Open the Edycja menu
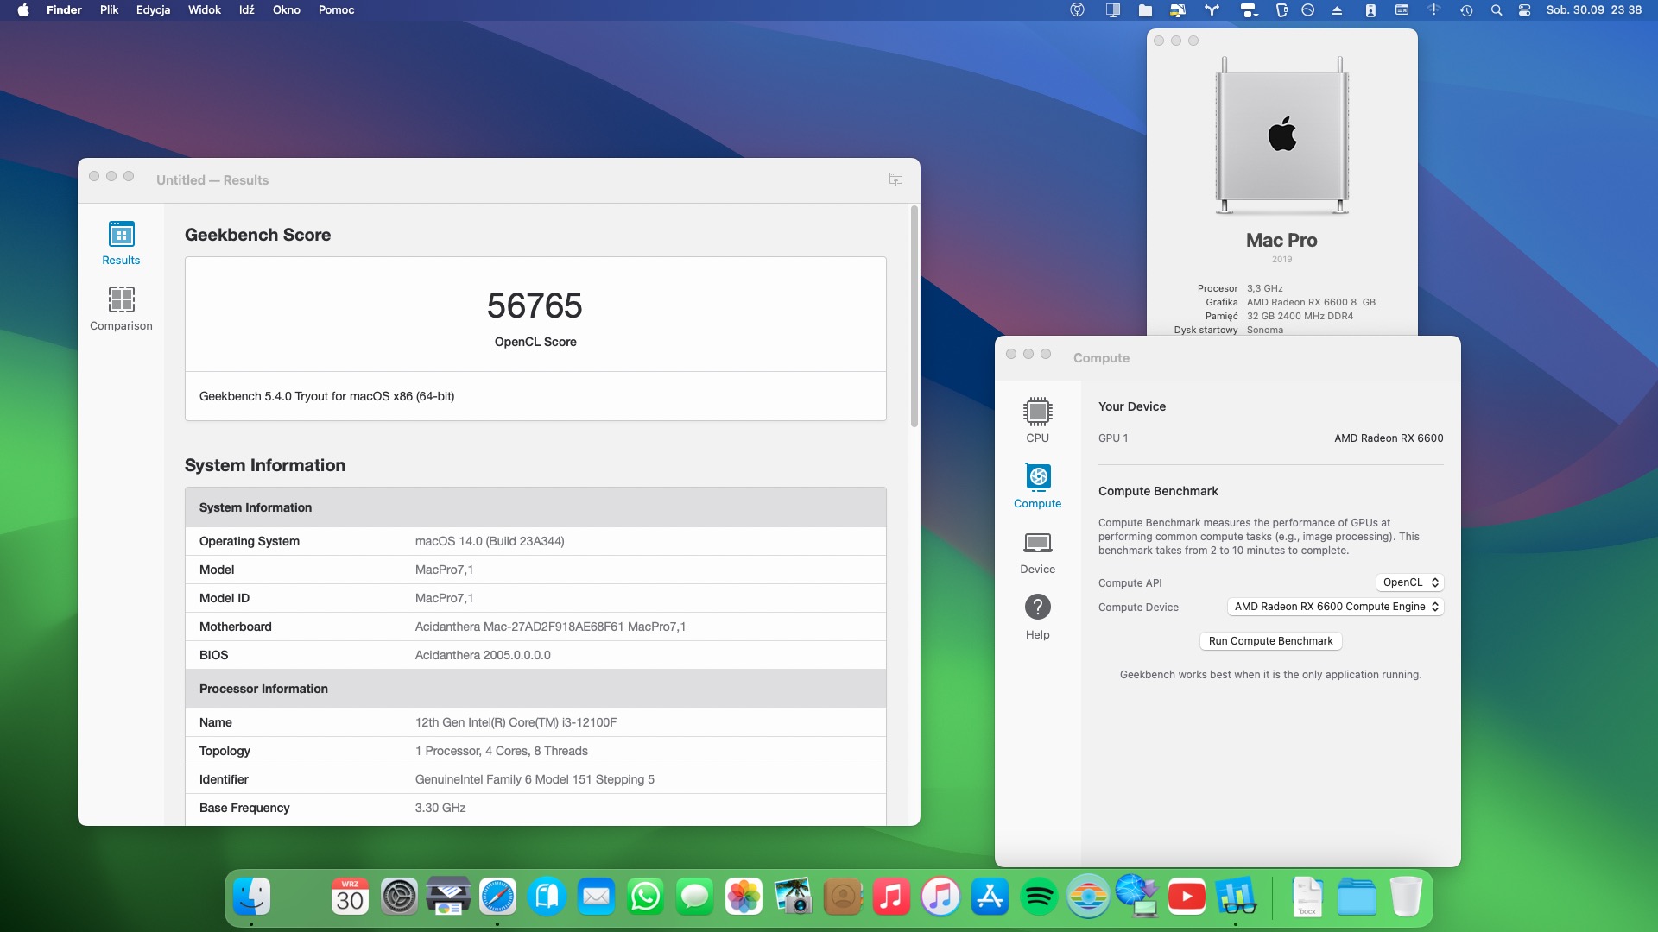Image resolution: width=1658 pixels, height=932 pixels. [x=153, y=10]
